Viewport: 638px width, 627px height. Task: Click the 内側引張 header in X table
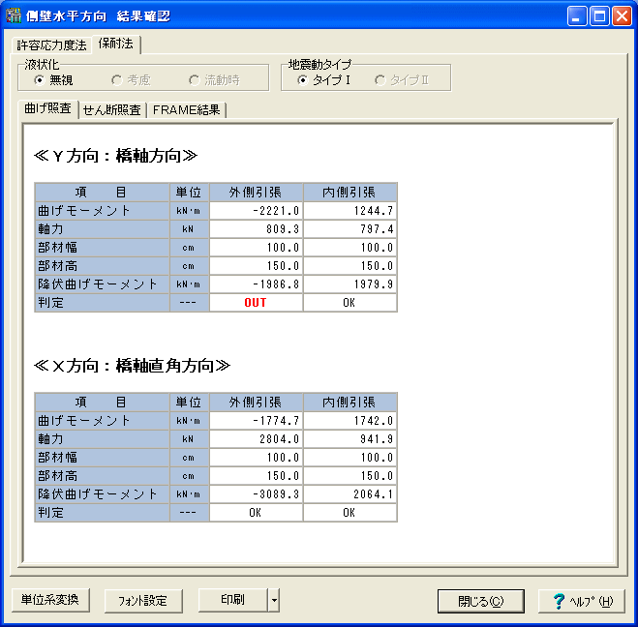(349, 403)
